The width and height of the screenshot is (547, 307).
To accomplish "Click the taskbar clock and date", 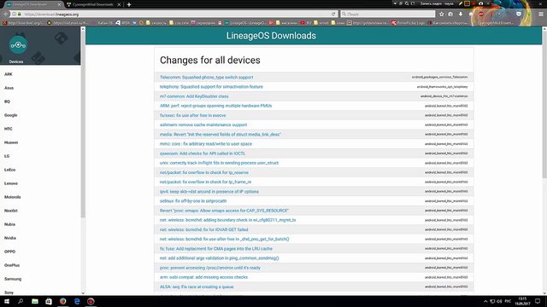I will [x=522, y=301].
